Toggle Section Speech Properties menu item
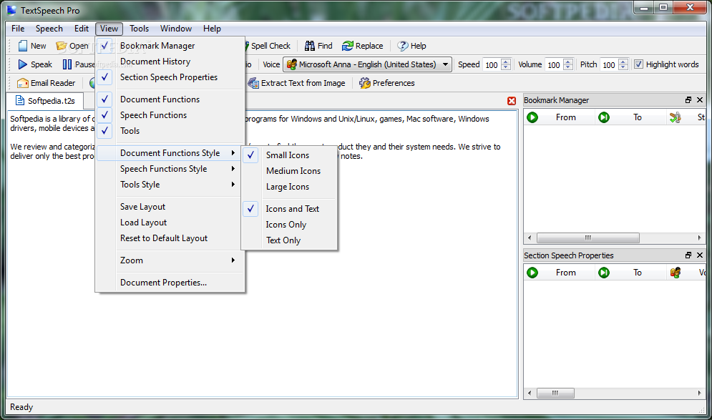The height and width of the screenshot is (420, 712). click(x=170, y=77)
